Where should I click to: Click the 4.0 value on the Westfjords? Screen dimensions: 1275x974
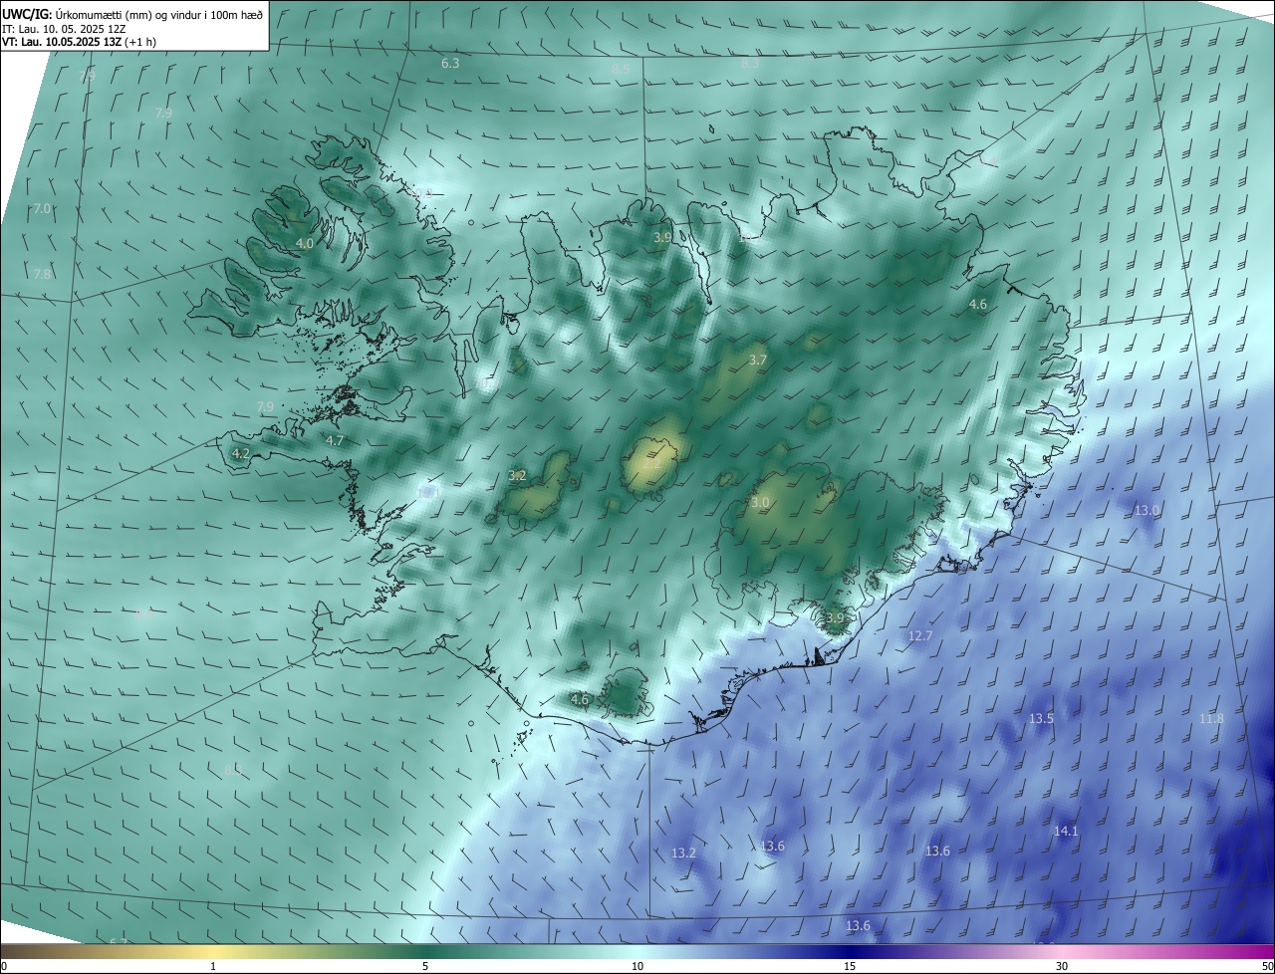[x=305, y=244]
